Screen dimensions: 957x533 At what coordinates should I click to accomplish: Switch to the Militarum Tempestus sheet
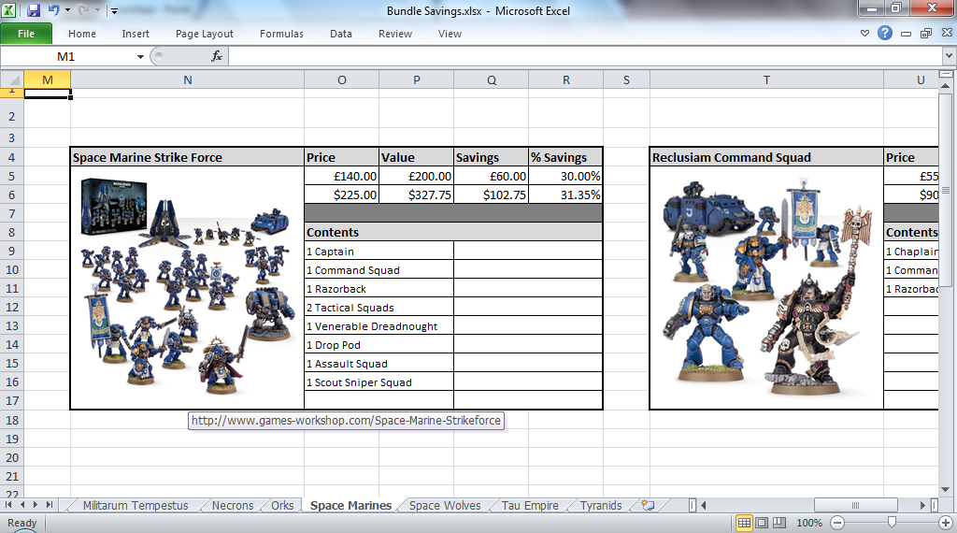(x=136, y=506)
